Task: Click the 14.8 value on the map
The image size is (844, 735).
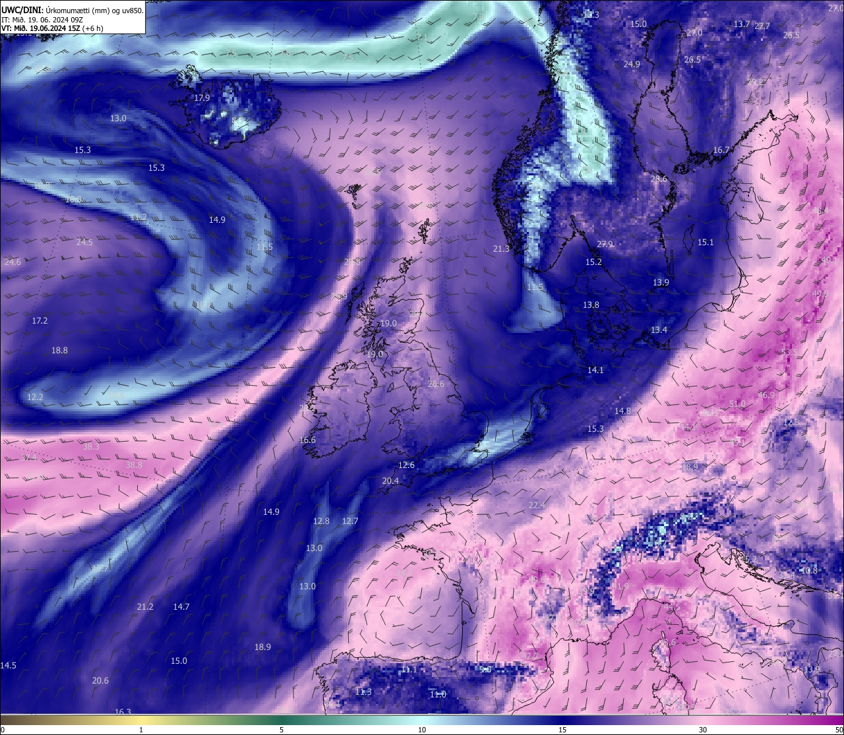Action: pos(622,411)
